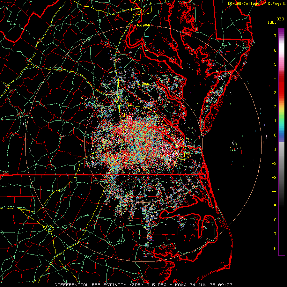Click the radar site dot at map center
This screenshot has height=287, width=287.
click(143, 144)
